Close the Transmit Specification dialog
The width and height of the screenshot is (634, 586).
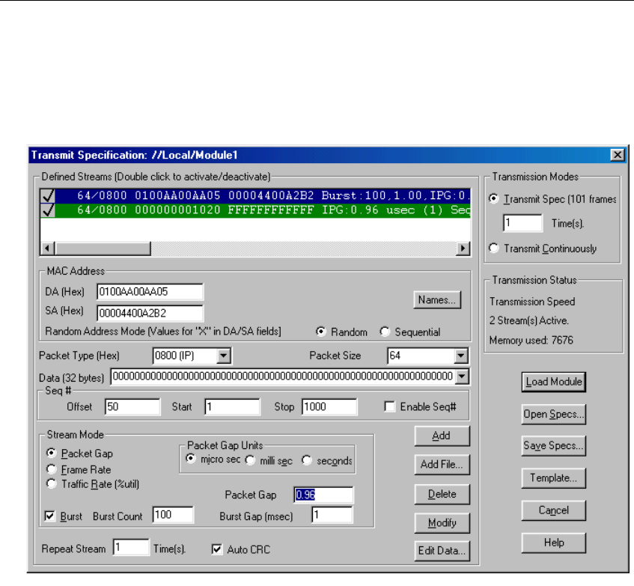(618, 155)
